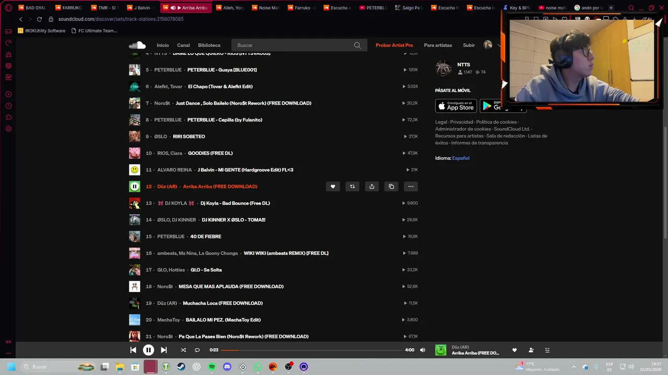The width and height of the screenshot is (668, 375).
Task: Pause playback in the bottom player bar
Action: [x=148, y=350]
